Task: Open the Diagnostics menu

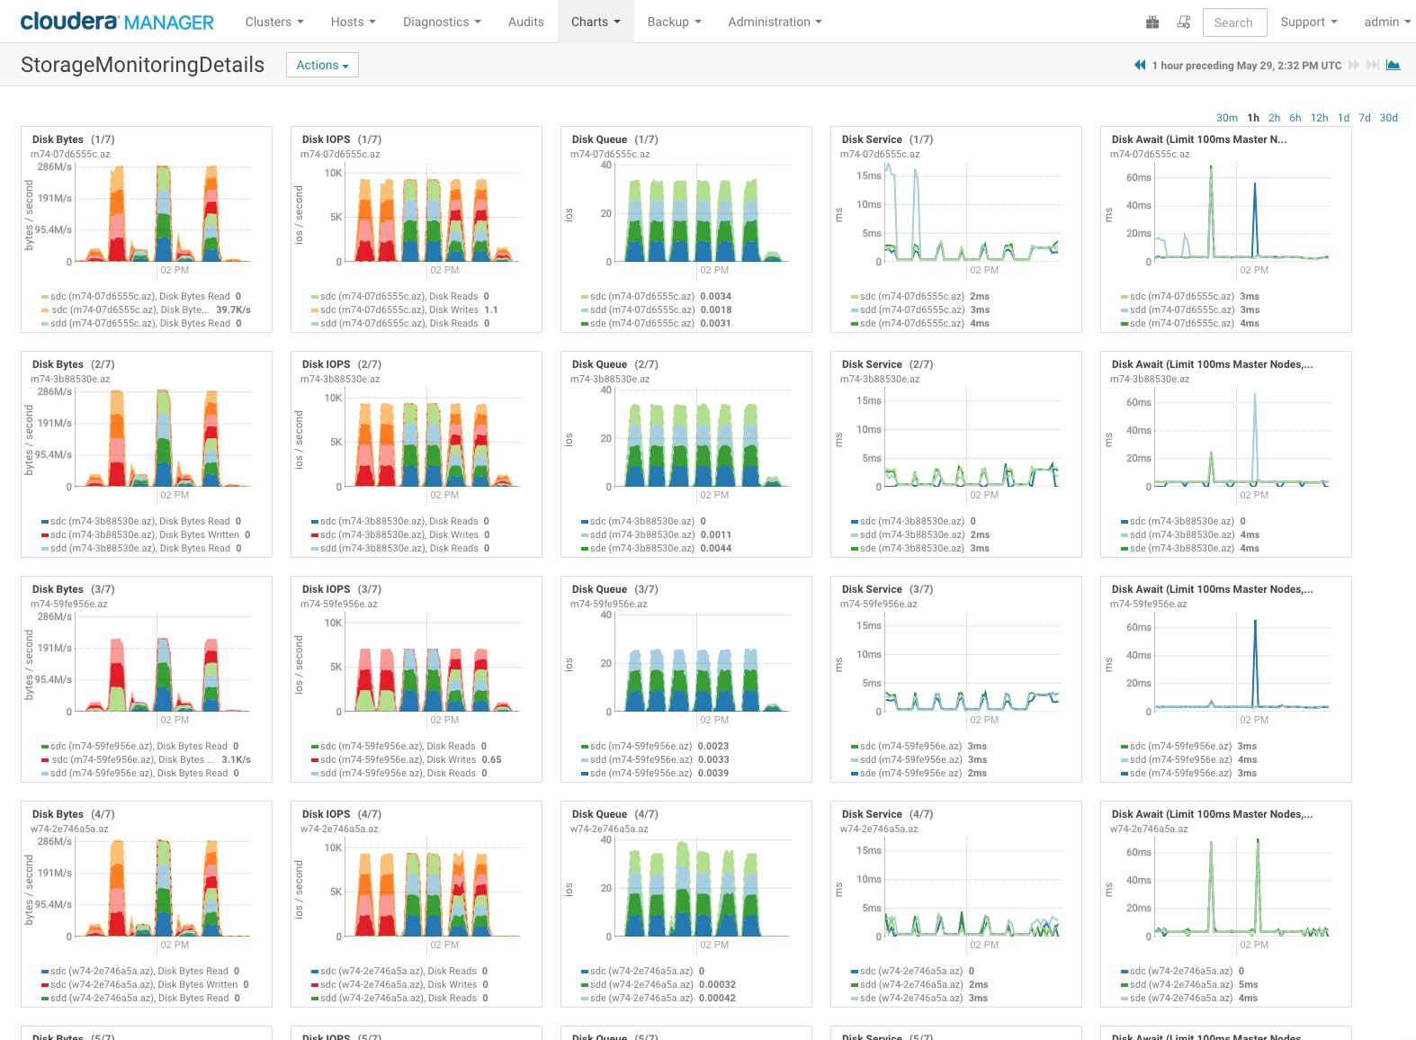Action: point(442,22)
